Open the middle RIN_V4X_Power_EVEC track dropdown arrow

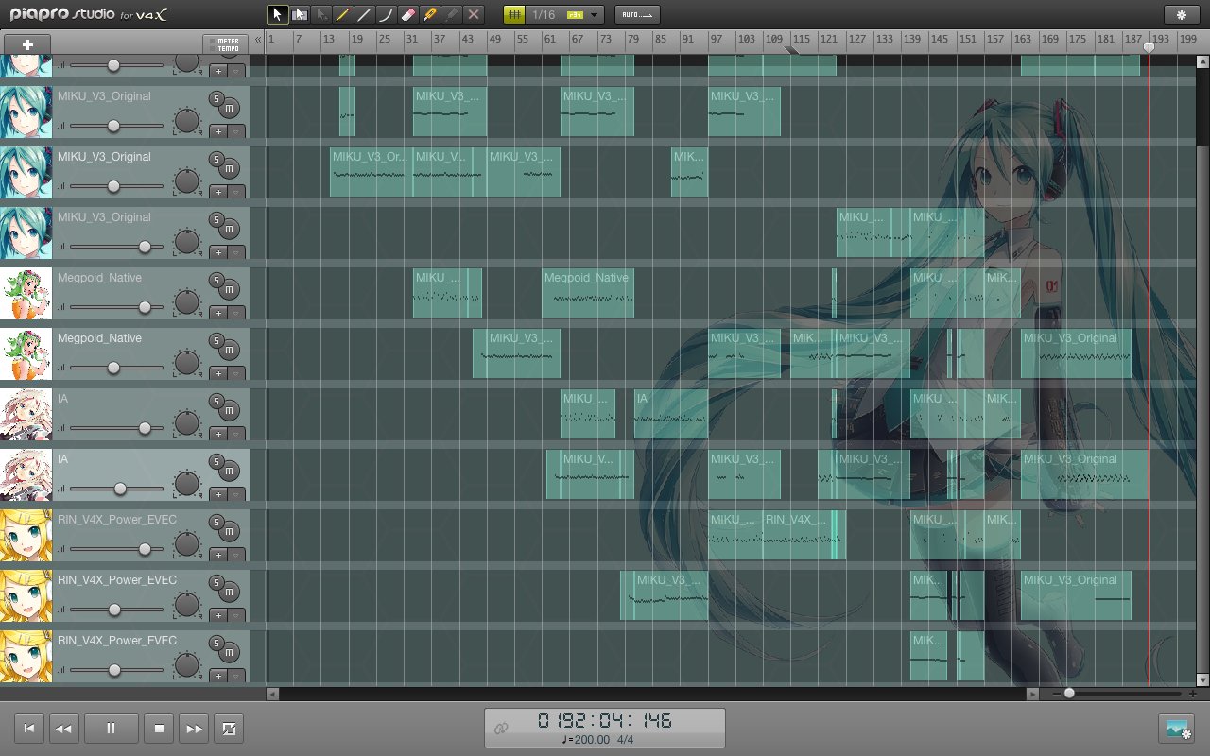[236, 615]
